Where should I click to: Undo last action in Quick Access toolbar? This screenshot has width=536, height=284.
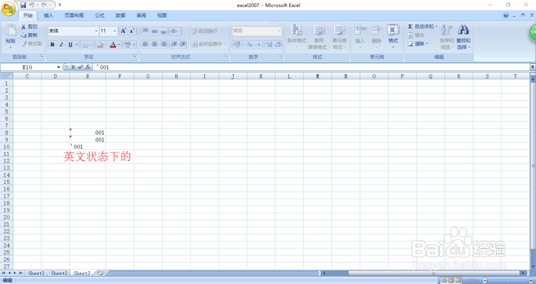click(x=32, y=5)
